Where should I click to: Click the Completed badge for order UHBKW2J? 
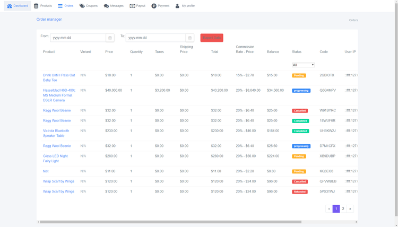(x=300, y=131)
